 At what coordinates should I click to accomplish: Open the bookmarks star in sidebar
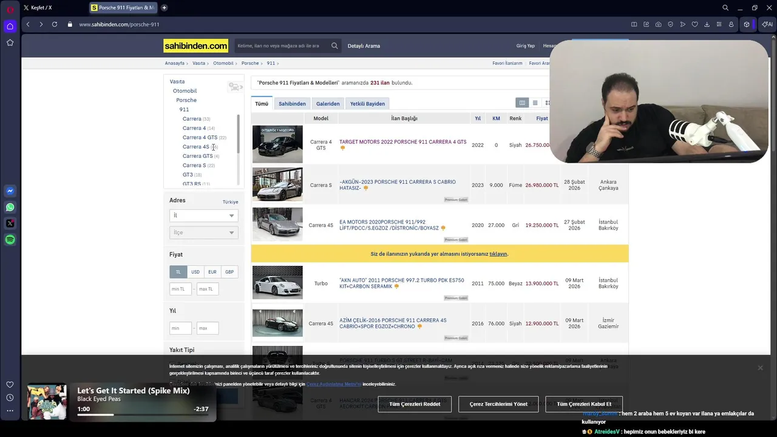(x=10, y=42)
